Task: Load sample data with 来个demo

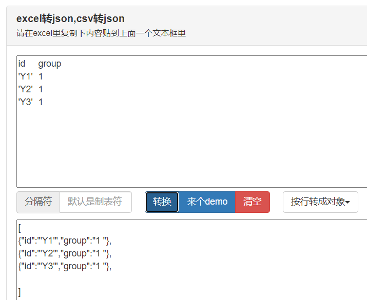Action: tap(207, 202)
